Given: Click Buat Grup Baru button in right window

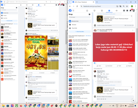Looking at the screenshot, I should [x=80, y=32].
